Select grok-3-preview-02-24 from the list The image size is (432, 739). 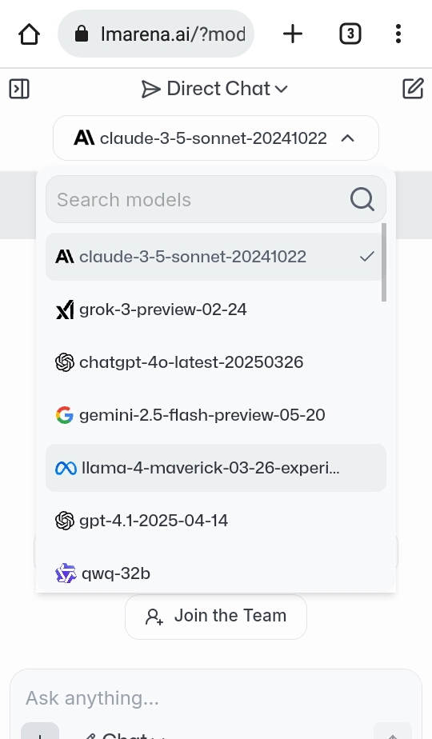click(216, 310)
